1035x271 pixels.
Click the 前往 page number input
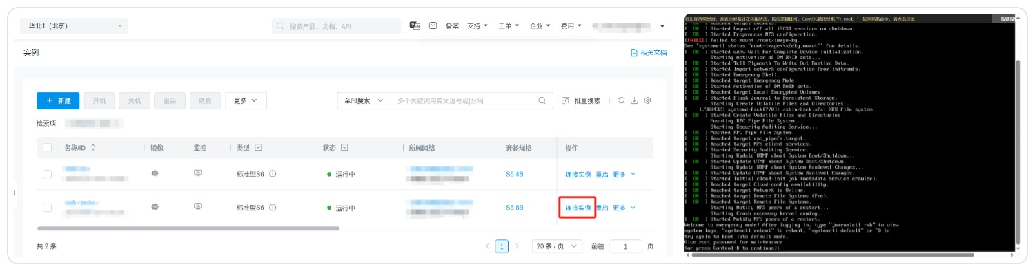pyautogui.click(x=625, y=246)
